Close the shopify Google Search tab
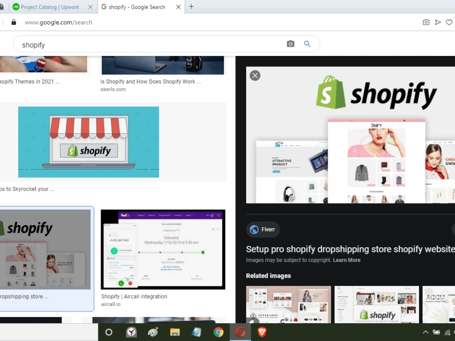The width and height of the screenshot is (455, 341). click(x=178, y=7)
